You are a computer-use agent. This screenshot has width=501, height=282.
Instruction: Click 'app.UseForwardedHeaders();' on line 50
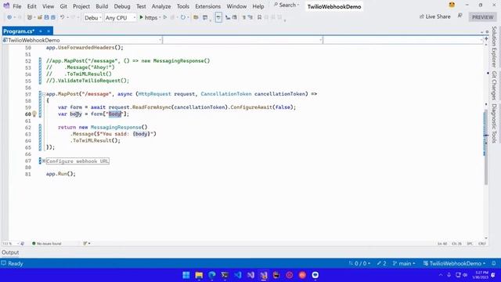85,48
